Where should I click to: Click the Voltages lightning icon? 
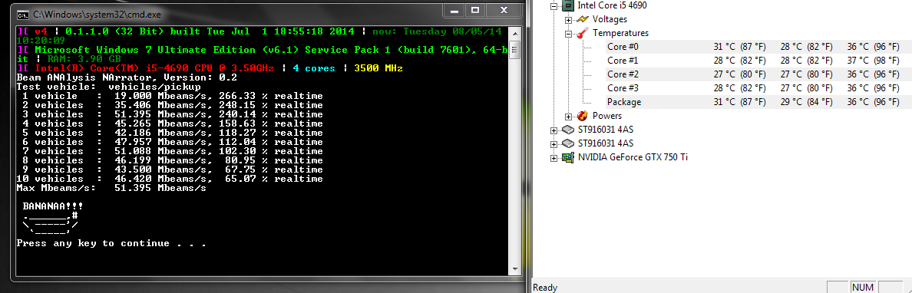[x=582, y=19]
